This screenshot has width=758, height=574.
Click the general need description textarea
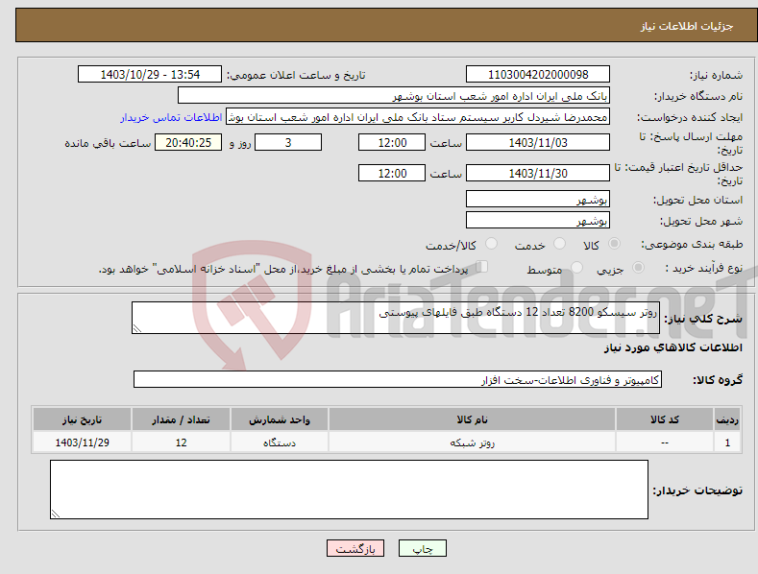click(396, 318)
